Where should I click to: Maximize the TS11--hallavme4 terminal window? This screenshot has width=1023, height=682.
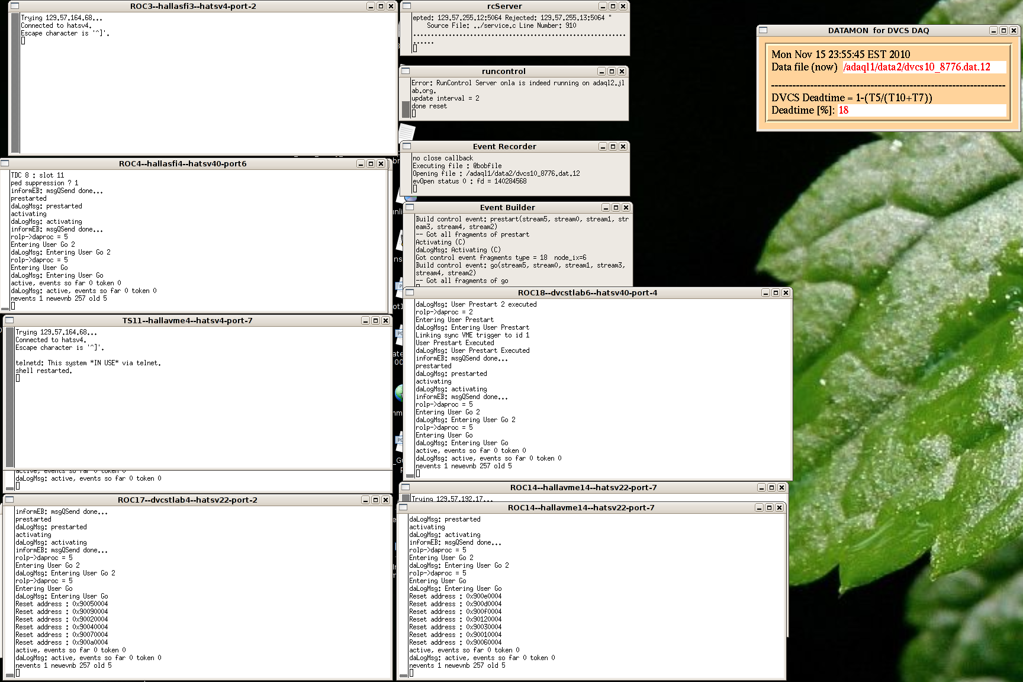point(375,320)
